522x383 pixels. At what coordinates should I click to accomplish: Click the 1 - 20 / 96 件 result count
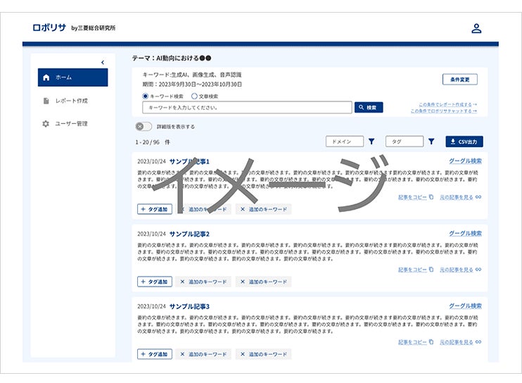pyautogui.click(x=153, y=142)
